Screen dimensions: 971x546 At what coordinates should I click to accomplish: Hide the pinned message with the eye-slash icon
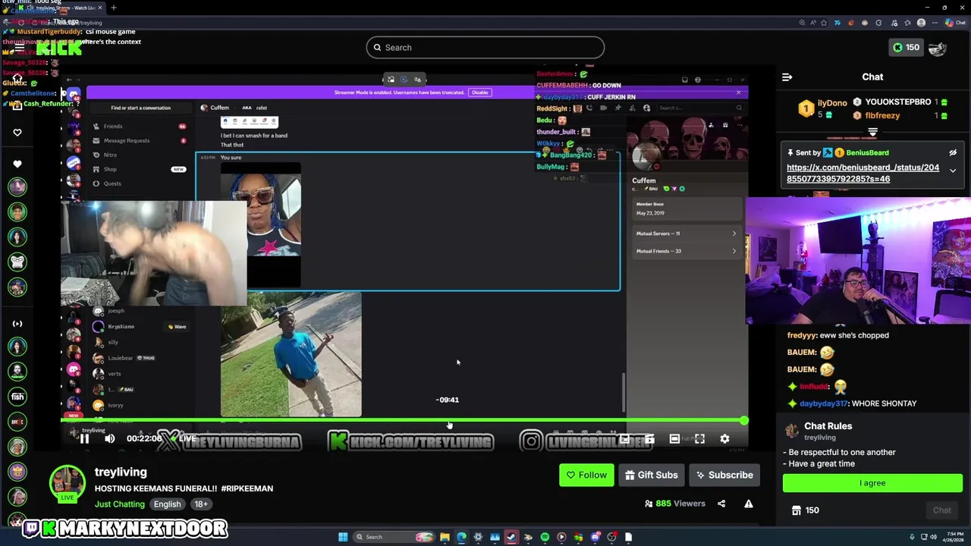point(953,152)
